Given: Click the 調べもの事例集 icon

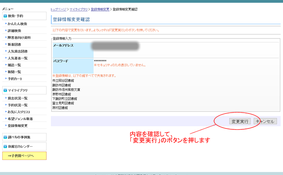Looking at the screenshot, I should pyautogui.click(x=5, y=137).
